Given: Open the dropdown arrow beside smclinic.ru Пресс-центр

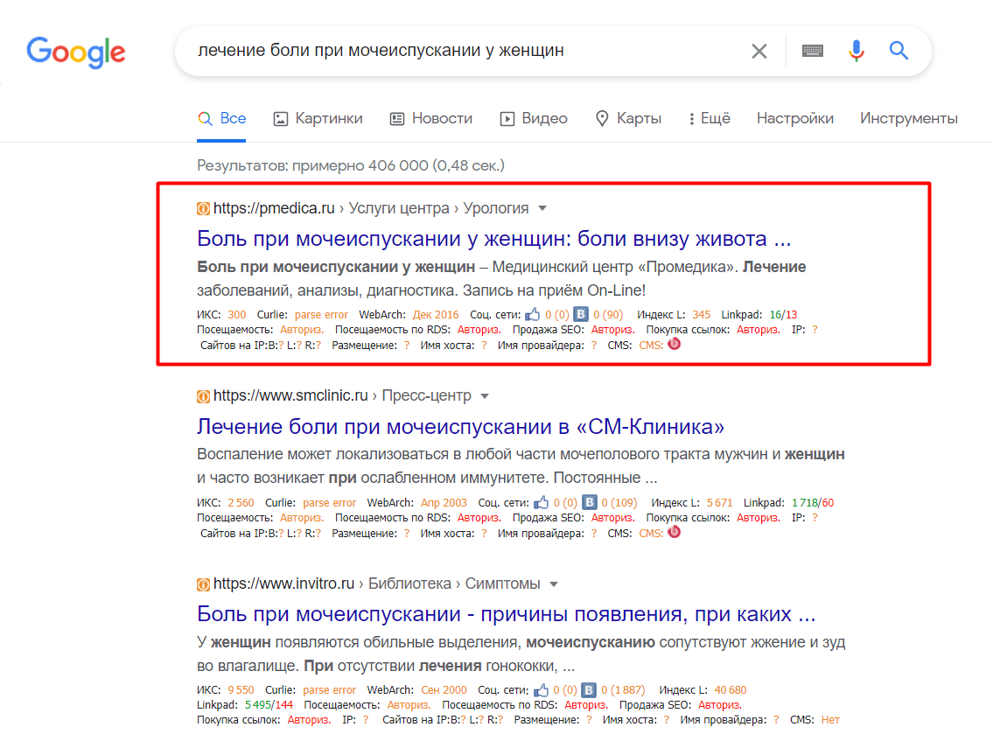Looking at the screenshot, I should (x=485, y=395).
